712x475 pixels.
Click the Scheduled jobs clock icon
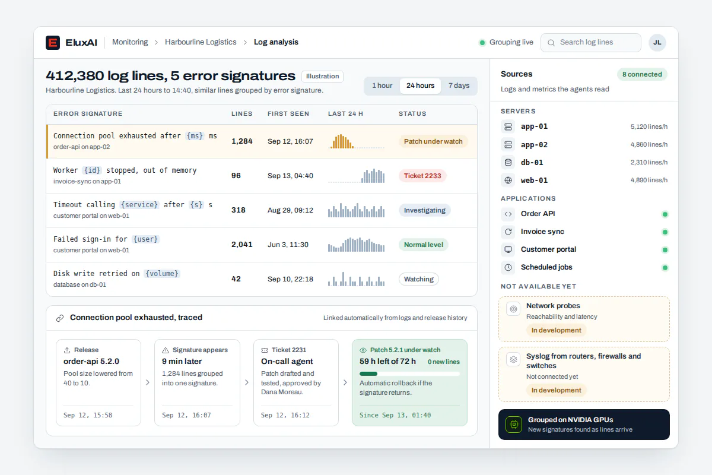point(508,267)
